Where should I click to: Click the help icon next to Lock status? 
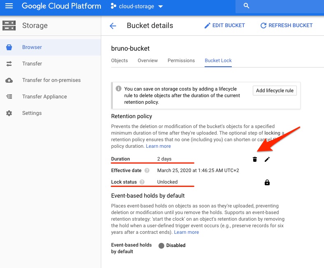142,182
